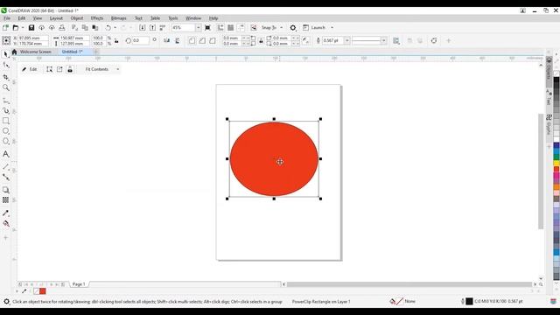Click the Export icon
Viewport: 560px width, 315px height.
[152, 27]
